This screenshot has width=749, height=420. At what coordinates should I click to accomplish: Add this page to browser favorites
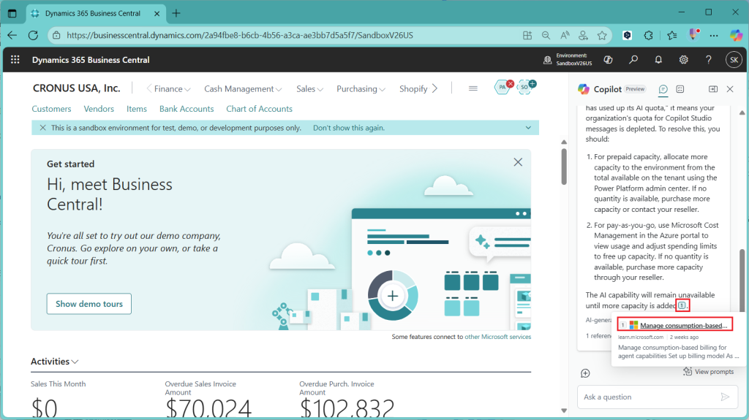[x=602, y=35]
